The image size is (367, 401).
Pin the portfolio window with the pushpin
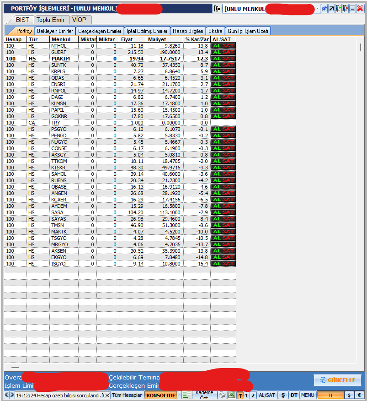tap(324, 9)
